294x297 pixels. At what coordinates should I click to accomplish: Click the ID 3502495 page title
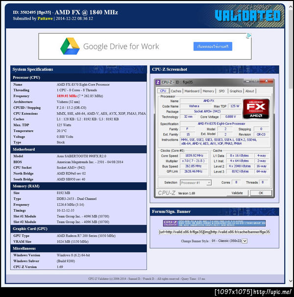(65, 12)
